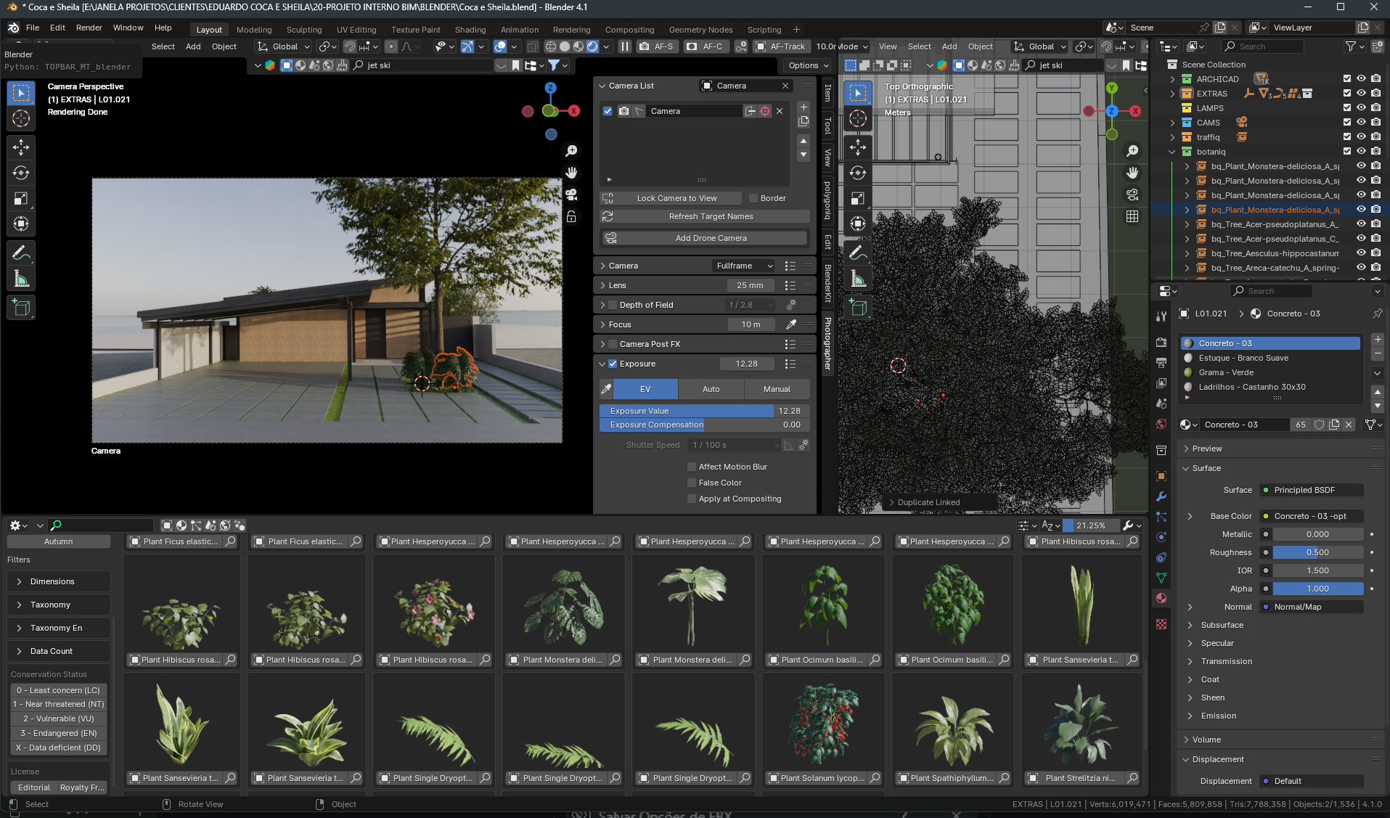Select the Annotate tool in left viewport
Viewport: 1390px width, 818px height.
[x=21, y=253]
